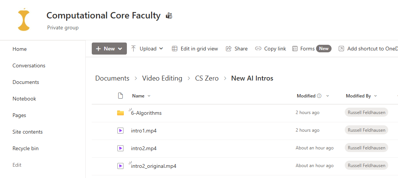Go to Home in the left navigation
The width and height of the screenshot is (398, 178).
pyautogui.click(x=20, y=49)
